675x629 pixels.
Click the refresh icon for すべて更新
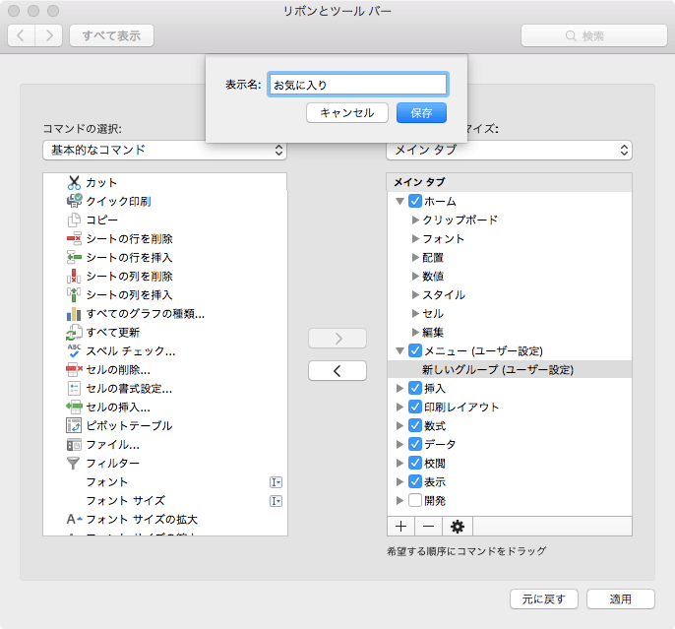pyautogui.click(x=74, y=333)
